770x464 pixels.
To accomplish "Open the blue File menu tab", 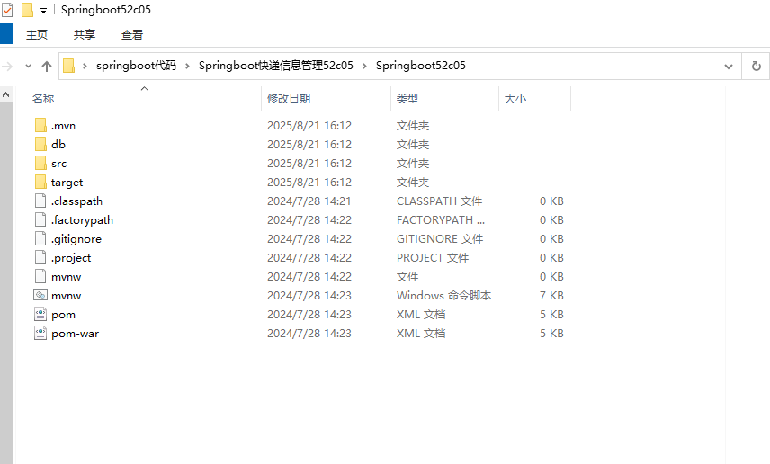I will tap(7, 34).
